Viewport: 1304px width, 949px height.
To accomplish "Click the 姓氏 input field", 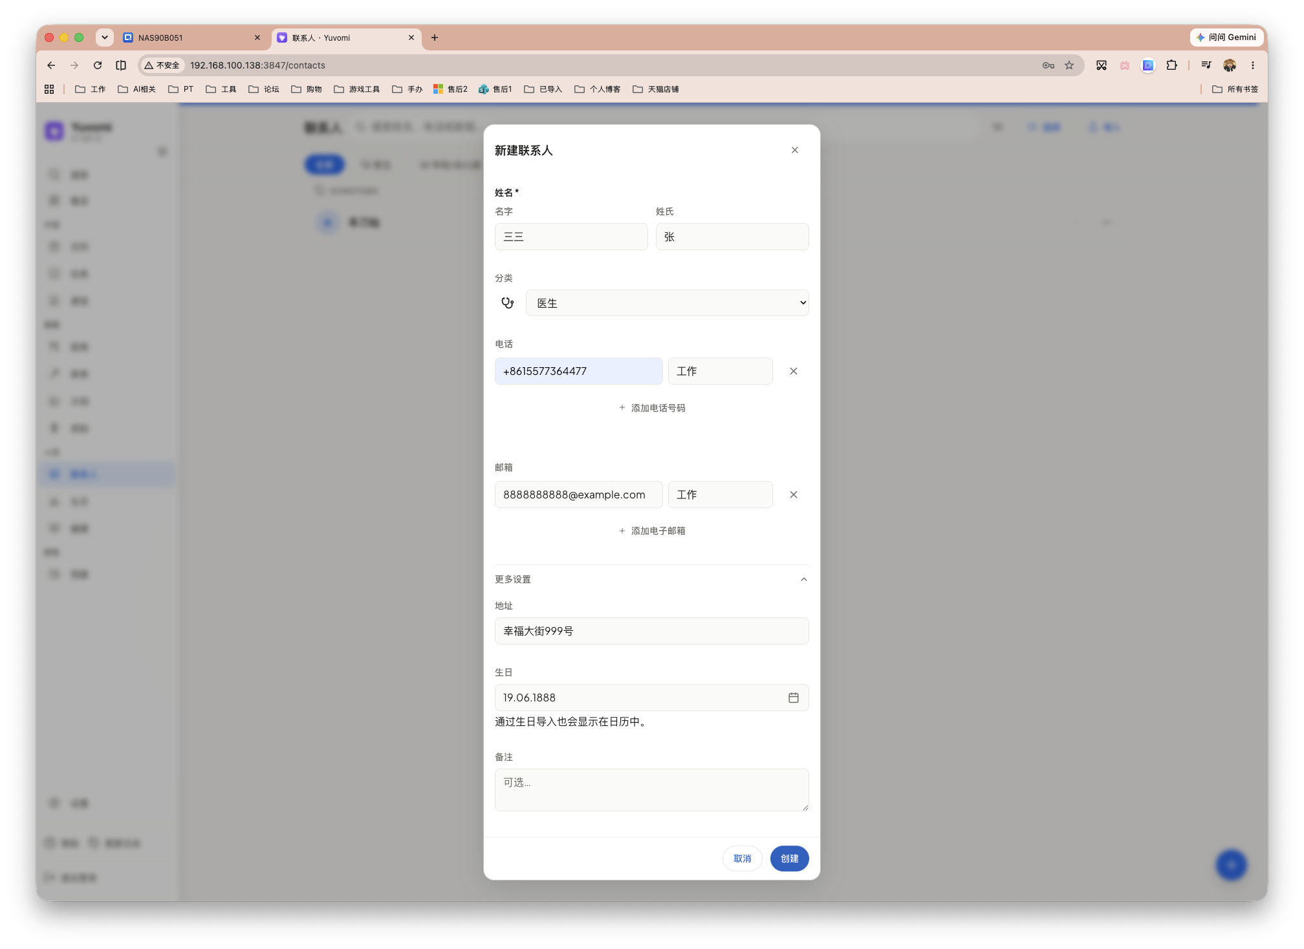I will [732, 237].
